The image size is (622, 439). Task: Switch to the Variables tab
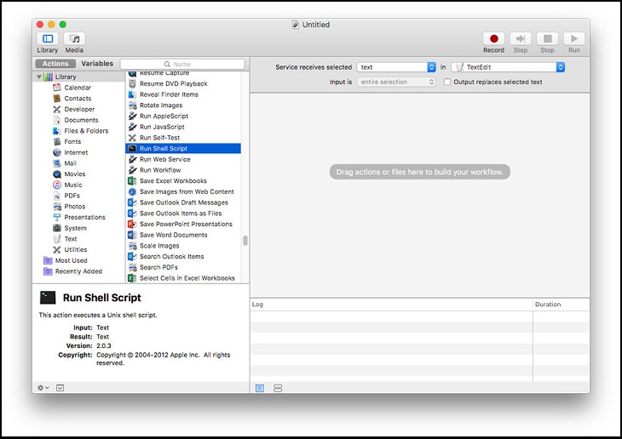click(97, 64)
